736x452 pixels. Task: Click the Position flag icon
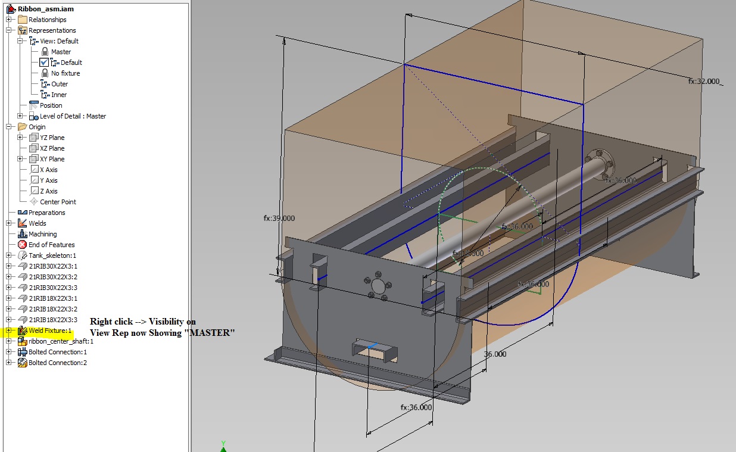pyautogui.click(x=33, y=105)
